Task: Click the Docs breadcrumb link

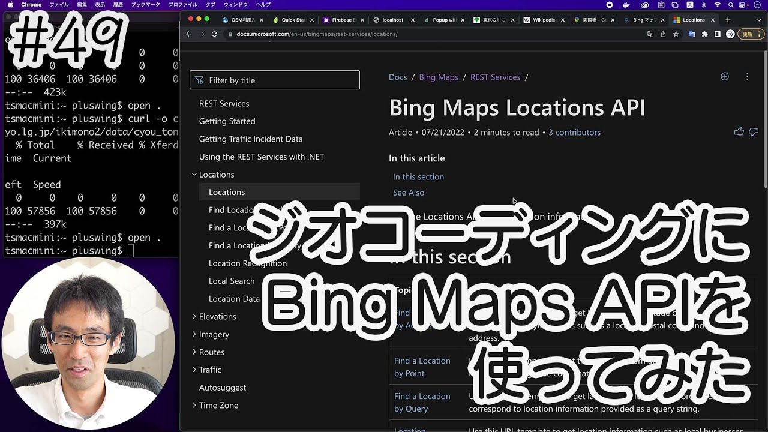Action: 398,77
